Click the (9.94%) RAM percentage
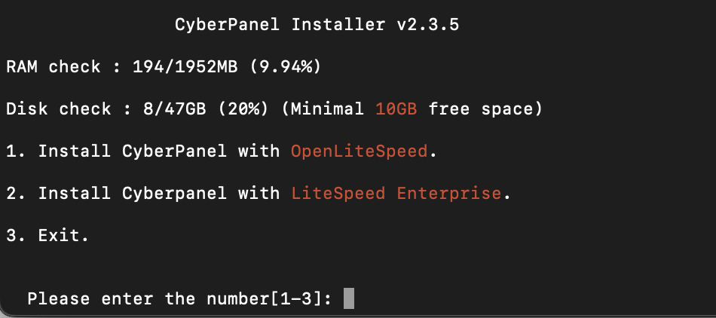716x318 pixels. coord(285,67)
